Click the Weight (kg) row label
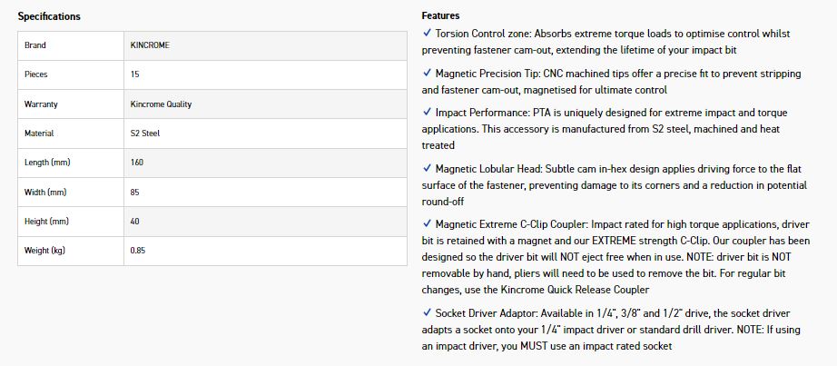 coord(45,251)
